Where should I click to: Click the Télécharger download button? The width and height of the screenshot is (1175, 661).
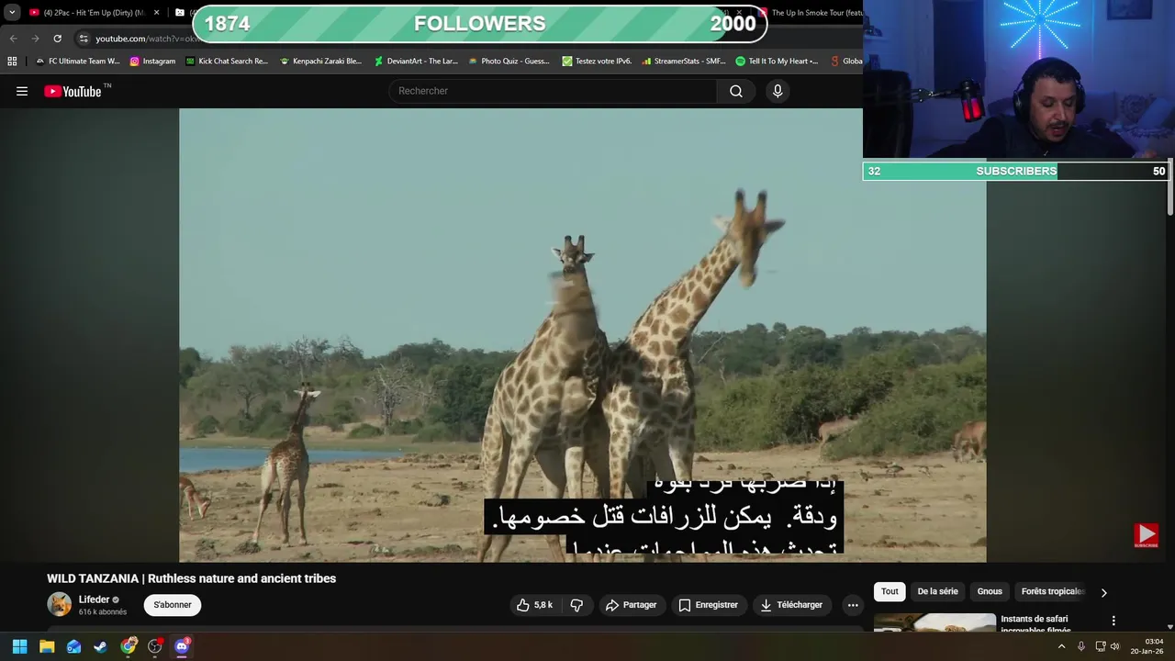coord(791,605)
